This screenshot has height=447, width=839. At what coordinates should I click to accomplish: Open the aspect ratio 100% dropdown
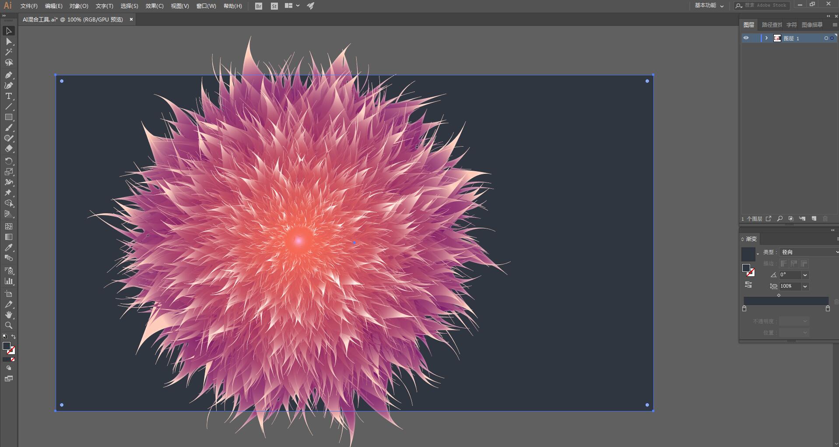pyautogui.click(x=805, y=286)
